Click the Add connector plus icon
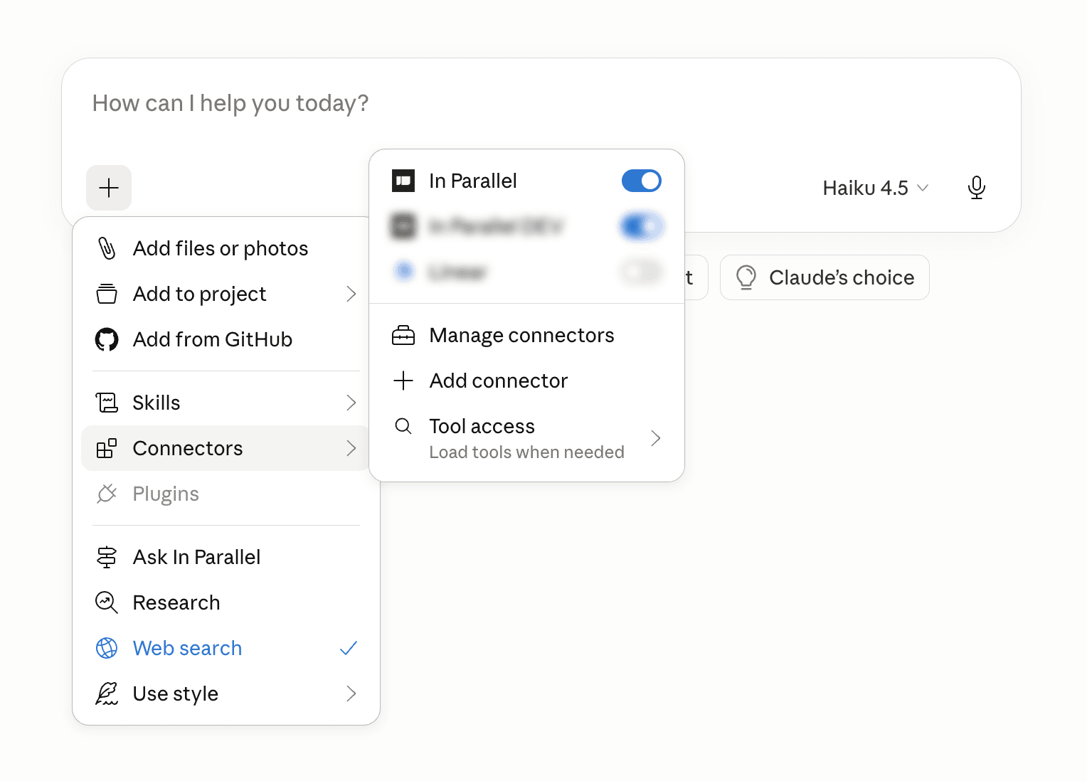 [403, 381]
